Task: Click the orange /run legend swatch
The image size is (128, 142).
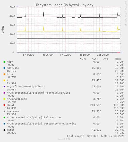Action: 4,74
